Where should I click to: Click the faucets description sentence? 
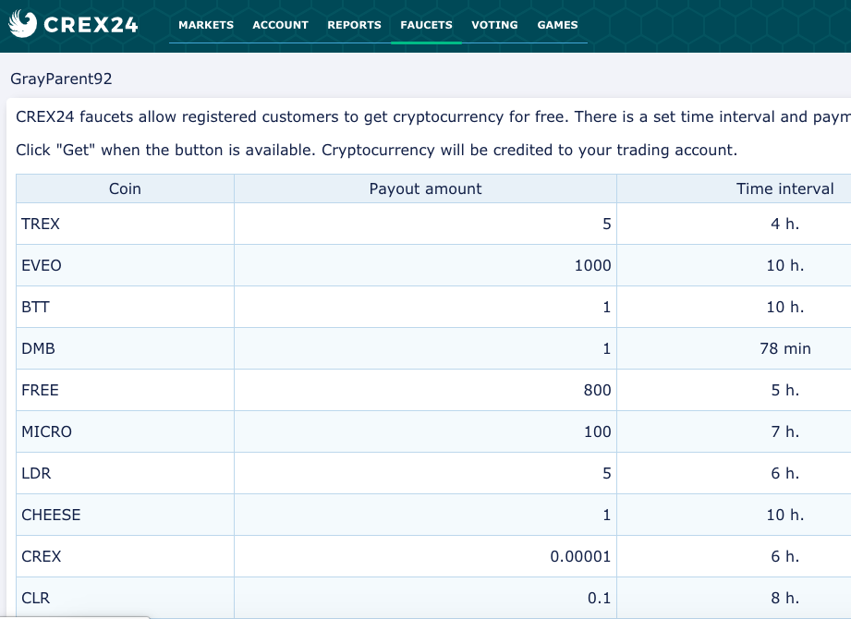[433, 116]
